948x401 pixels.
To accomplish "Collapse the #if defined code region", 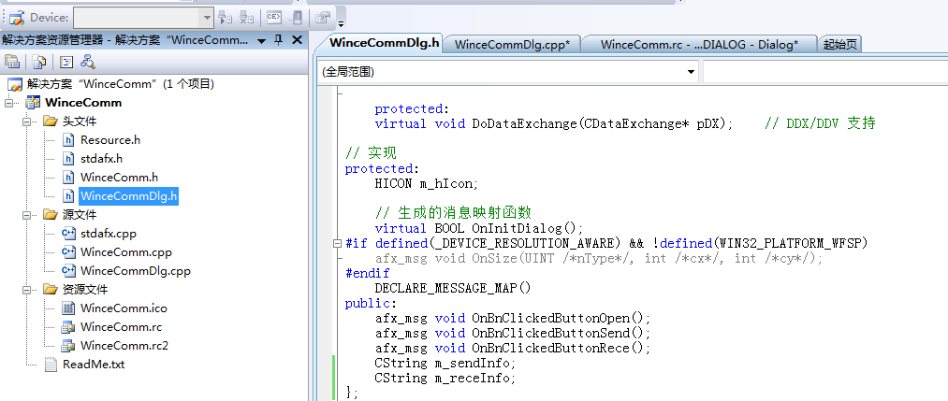I will [x=337, y=243].
